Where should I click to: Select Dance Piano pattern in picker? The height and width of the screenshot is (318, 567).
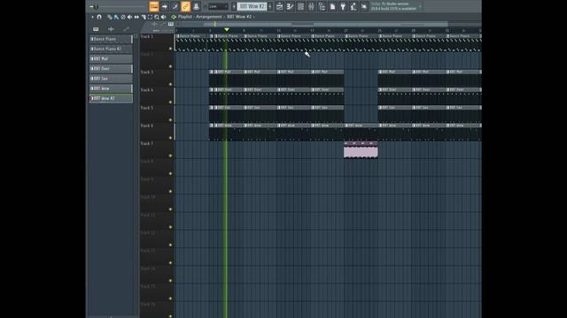click(111, 39)
